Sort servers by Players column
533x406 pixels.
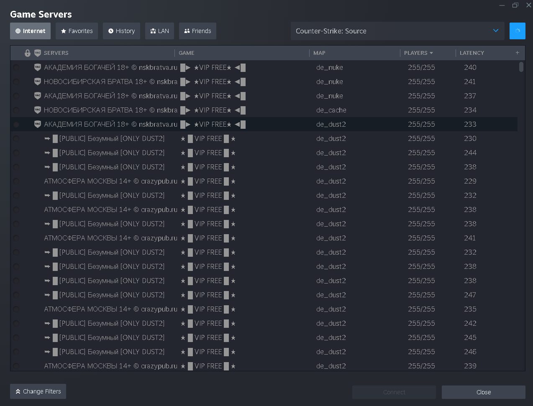tap(418, 53)
